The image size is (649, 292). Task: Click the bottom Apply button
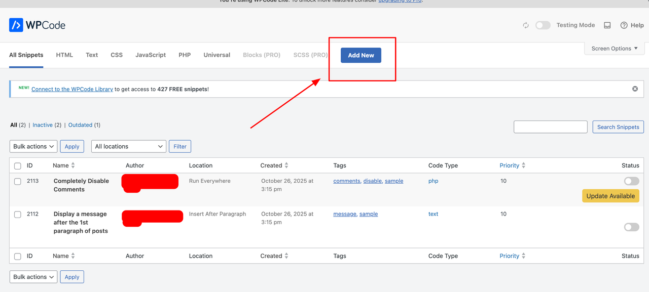[72, 277]
